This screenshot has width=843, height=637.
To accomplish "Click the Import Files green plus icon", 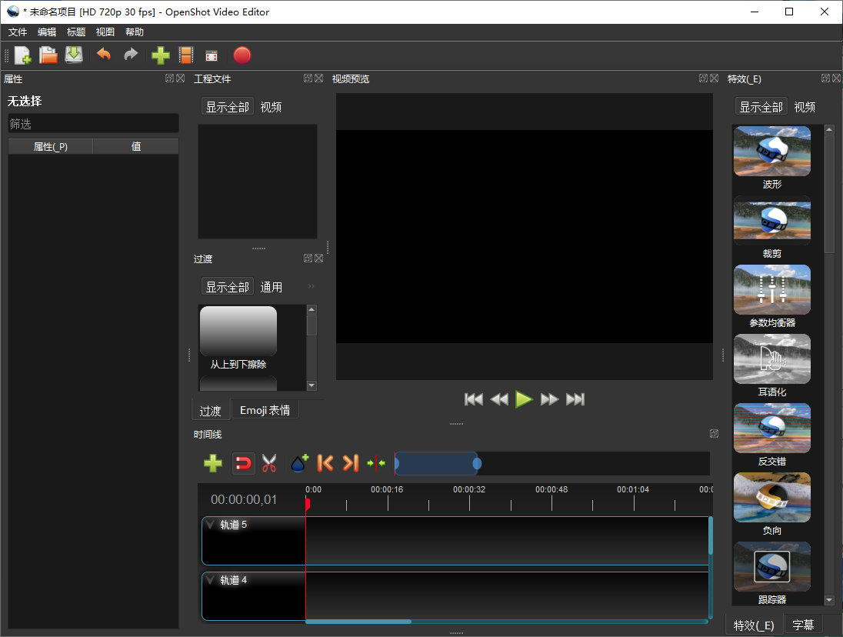I will pyautogui.click(x=160, y=55).
